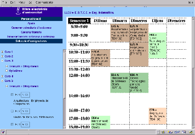
Task: Click scroll-up arrow of timetable frame
Action: coord(193,18)
